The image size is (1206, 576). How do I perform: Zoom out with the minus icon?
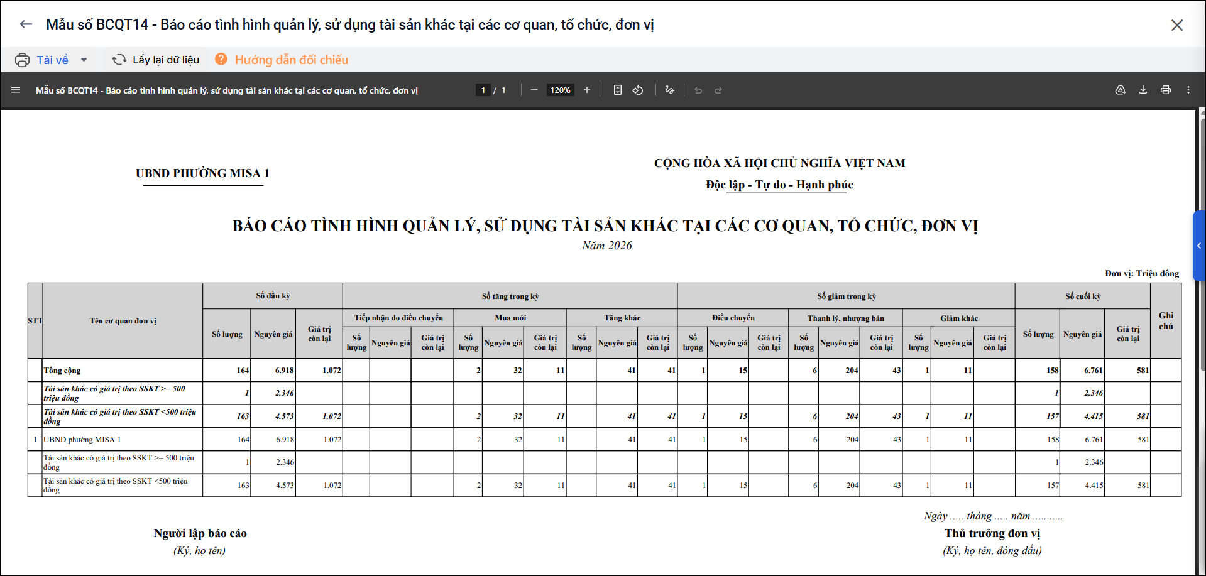tap(534, 90)
